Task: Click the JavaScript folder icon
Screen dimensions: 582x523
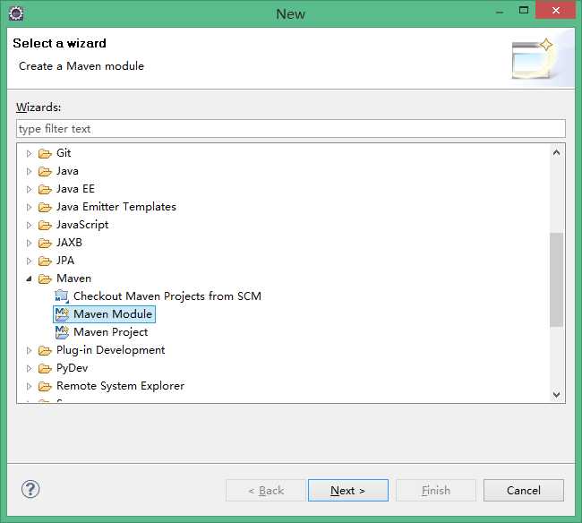Action: tap(45, 225)
